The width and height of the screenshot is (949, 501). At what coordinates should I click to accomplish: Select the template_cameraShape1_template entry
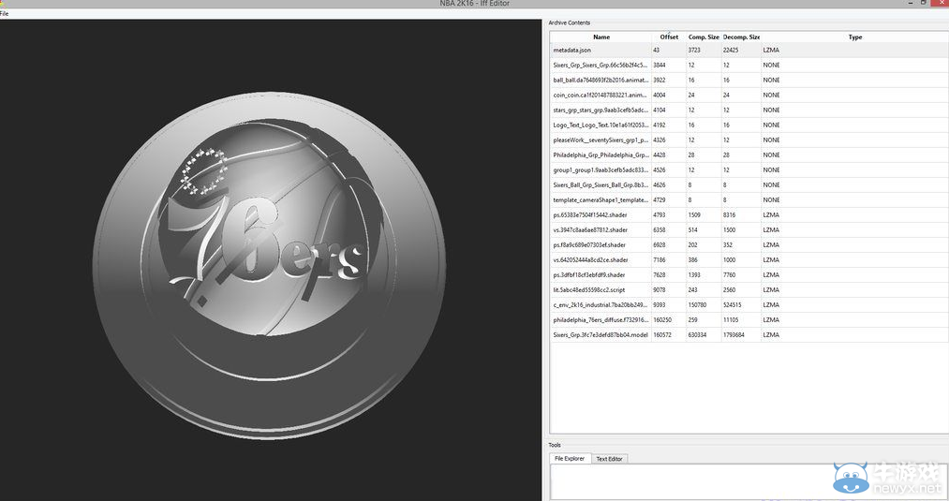(601, 200)
